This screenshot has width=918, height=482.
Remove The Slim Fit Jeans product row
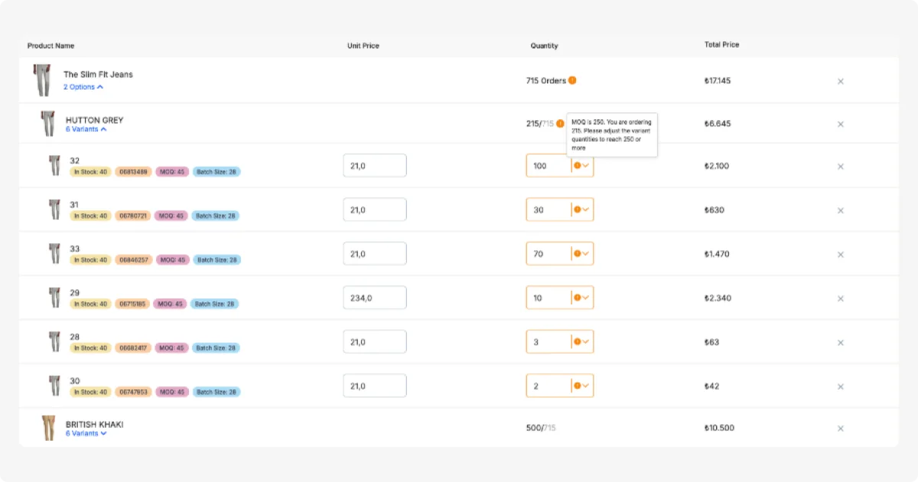tap(841, 81)
